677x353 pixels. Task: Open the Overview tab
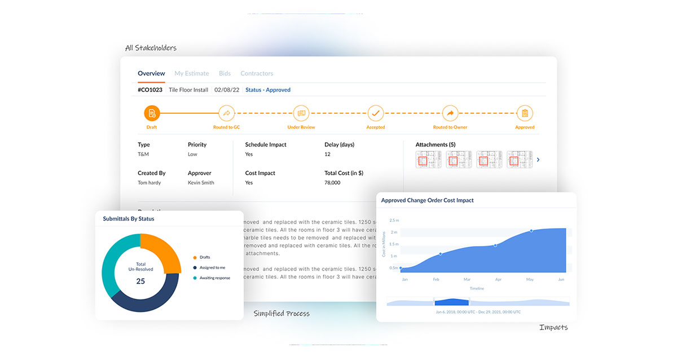pos(151,73)
